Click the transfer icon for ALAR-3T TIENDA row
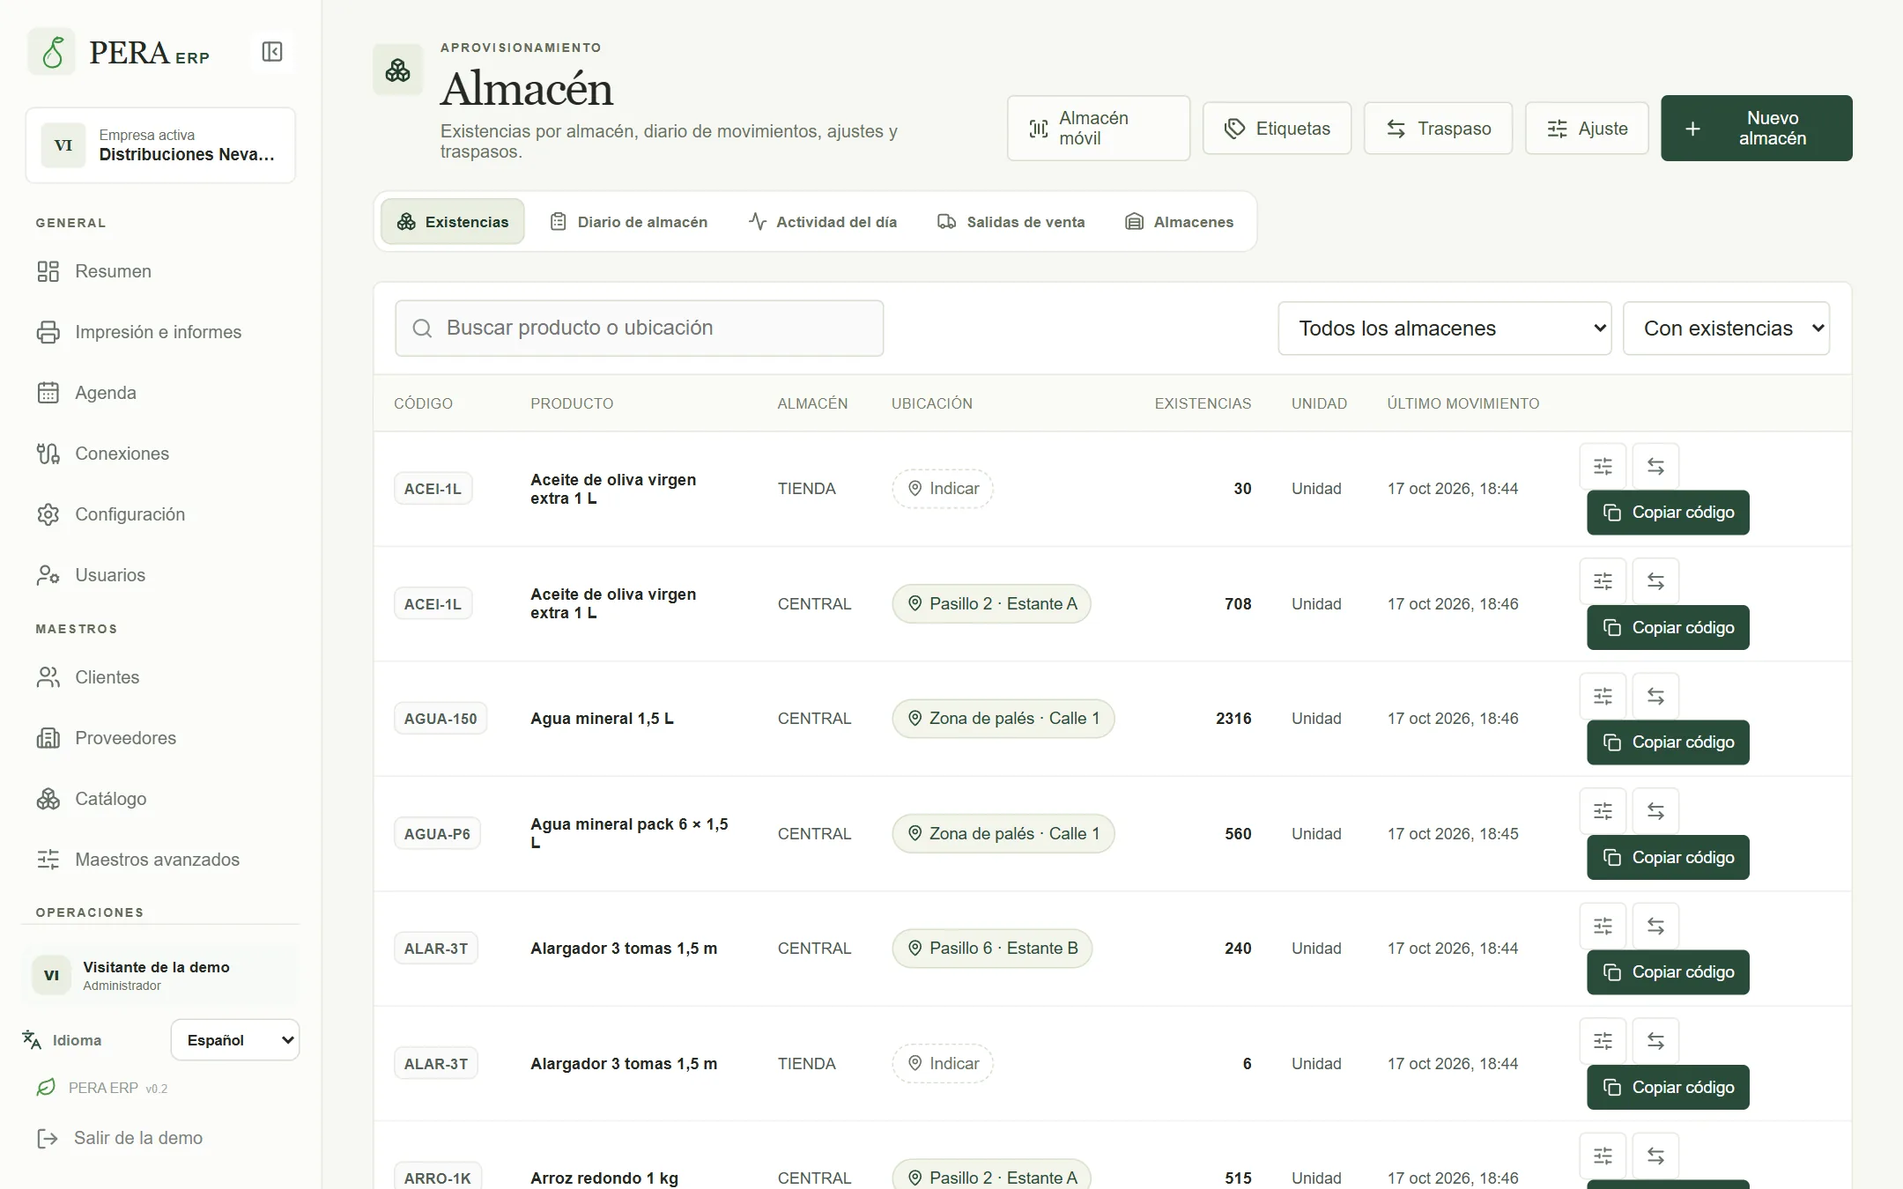This screenshot has width=1903, height=1189. [x=1655, y=1041]
